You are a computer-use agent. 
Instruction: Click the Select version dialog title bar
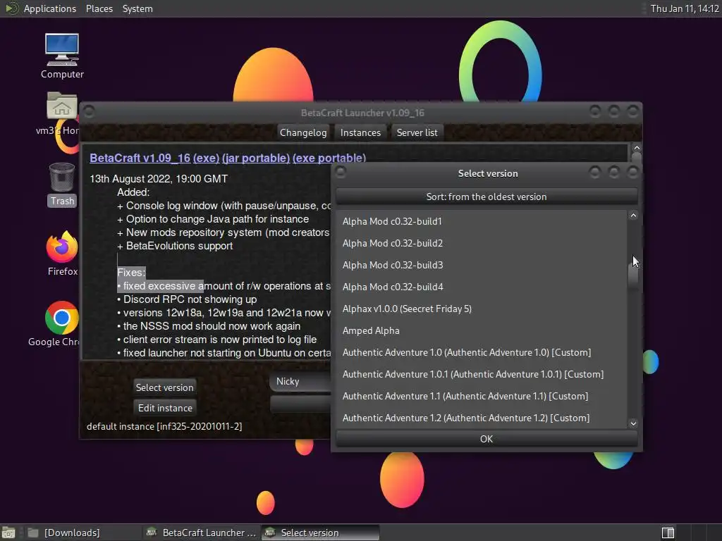pyautogui.click(x=488, y=173)
